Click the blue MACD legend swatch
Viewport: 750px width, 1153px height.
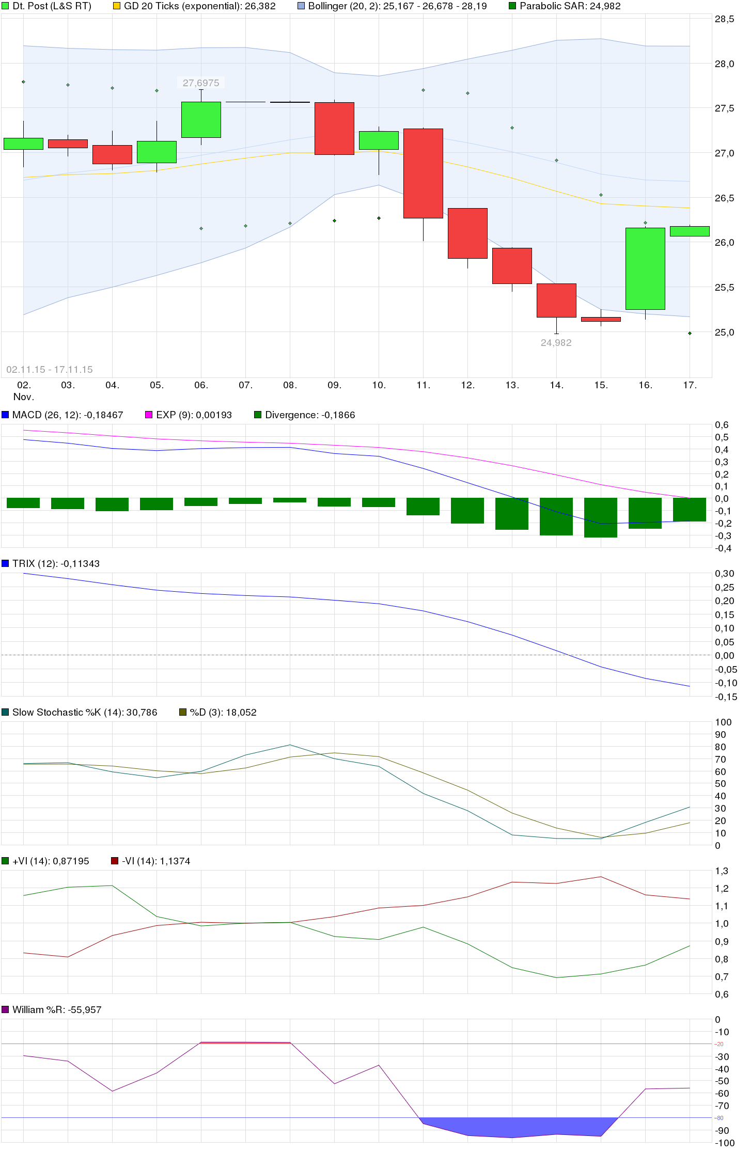coord(5,415)
